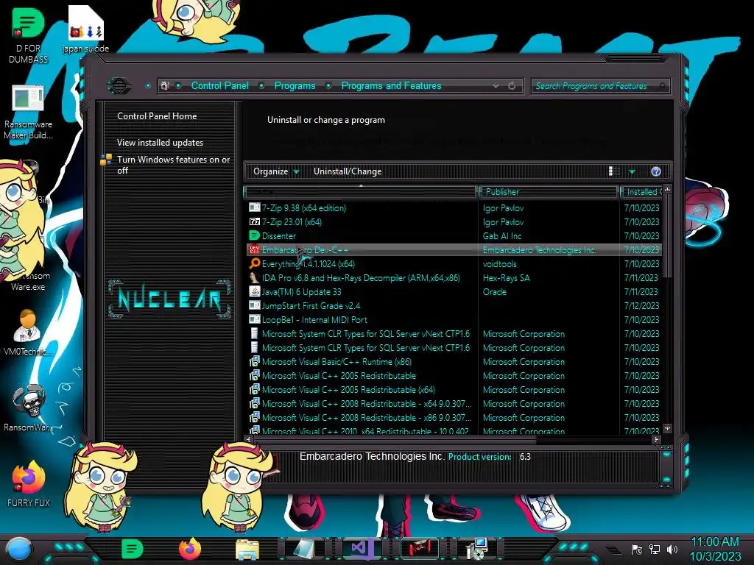
Task: Expand the address bar history dropdown
Action: [x=496, y=85]
